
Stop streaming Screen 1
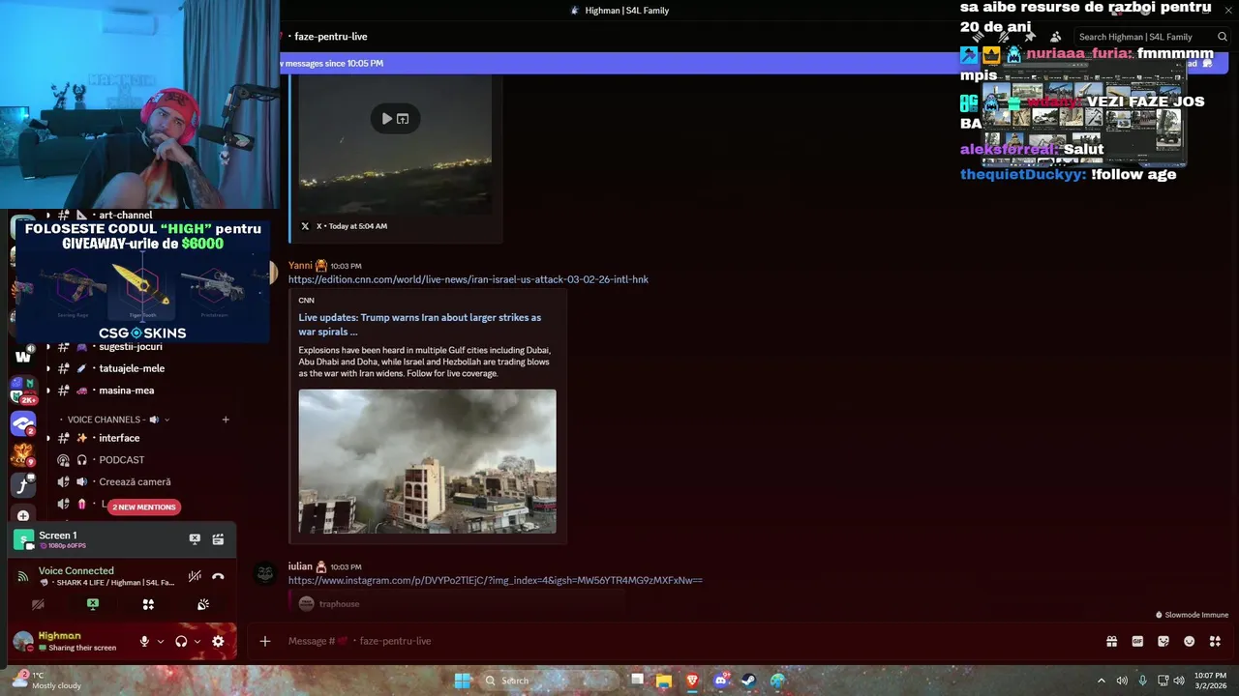point(195,539)
